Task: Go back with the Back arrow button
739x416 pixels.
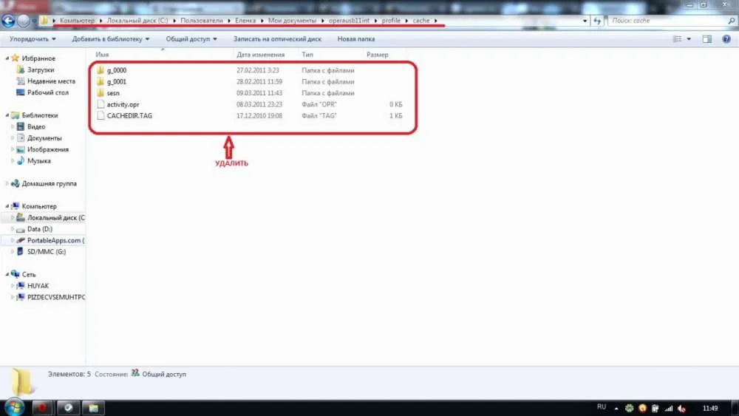Action: [8, 21]
